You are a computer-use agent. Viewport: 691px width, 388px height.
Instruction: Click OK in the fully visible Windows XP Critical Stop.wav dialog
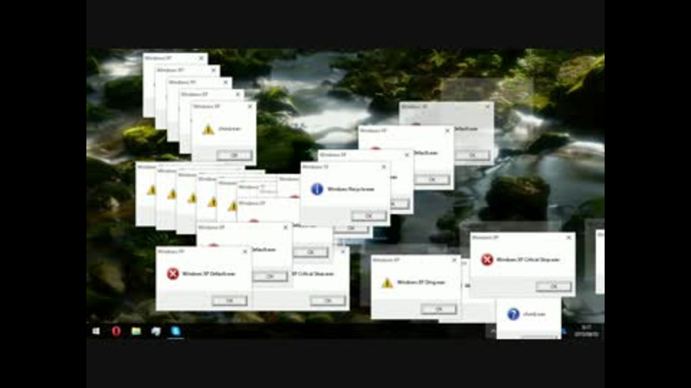point(554,287)
